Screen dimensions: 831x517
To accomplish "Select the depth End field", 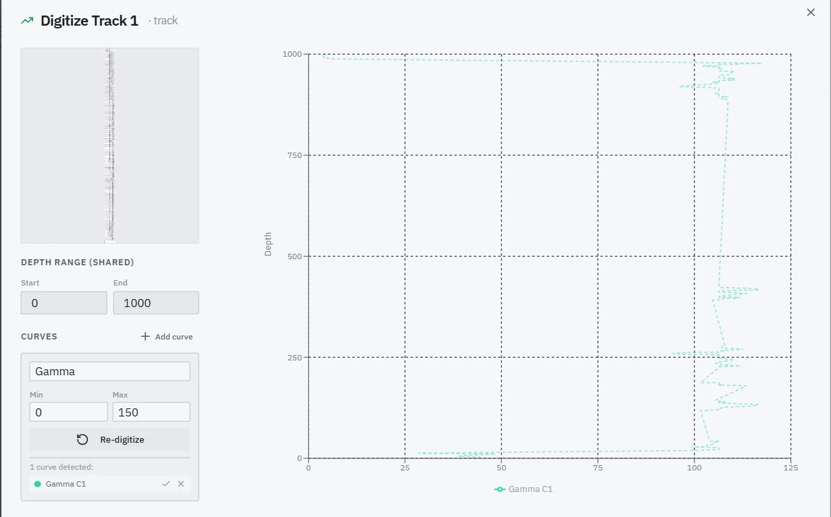I will 156,303.
